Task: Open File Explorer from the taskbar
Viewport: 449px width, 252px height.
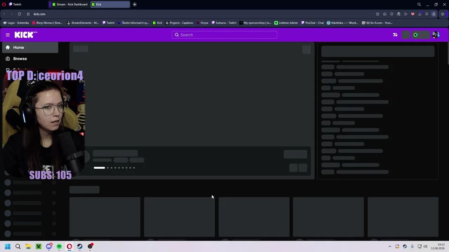Action: click(28, 246)
